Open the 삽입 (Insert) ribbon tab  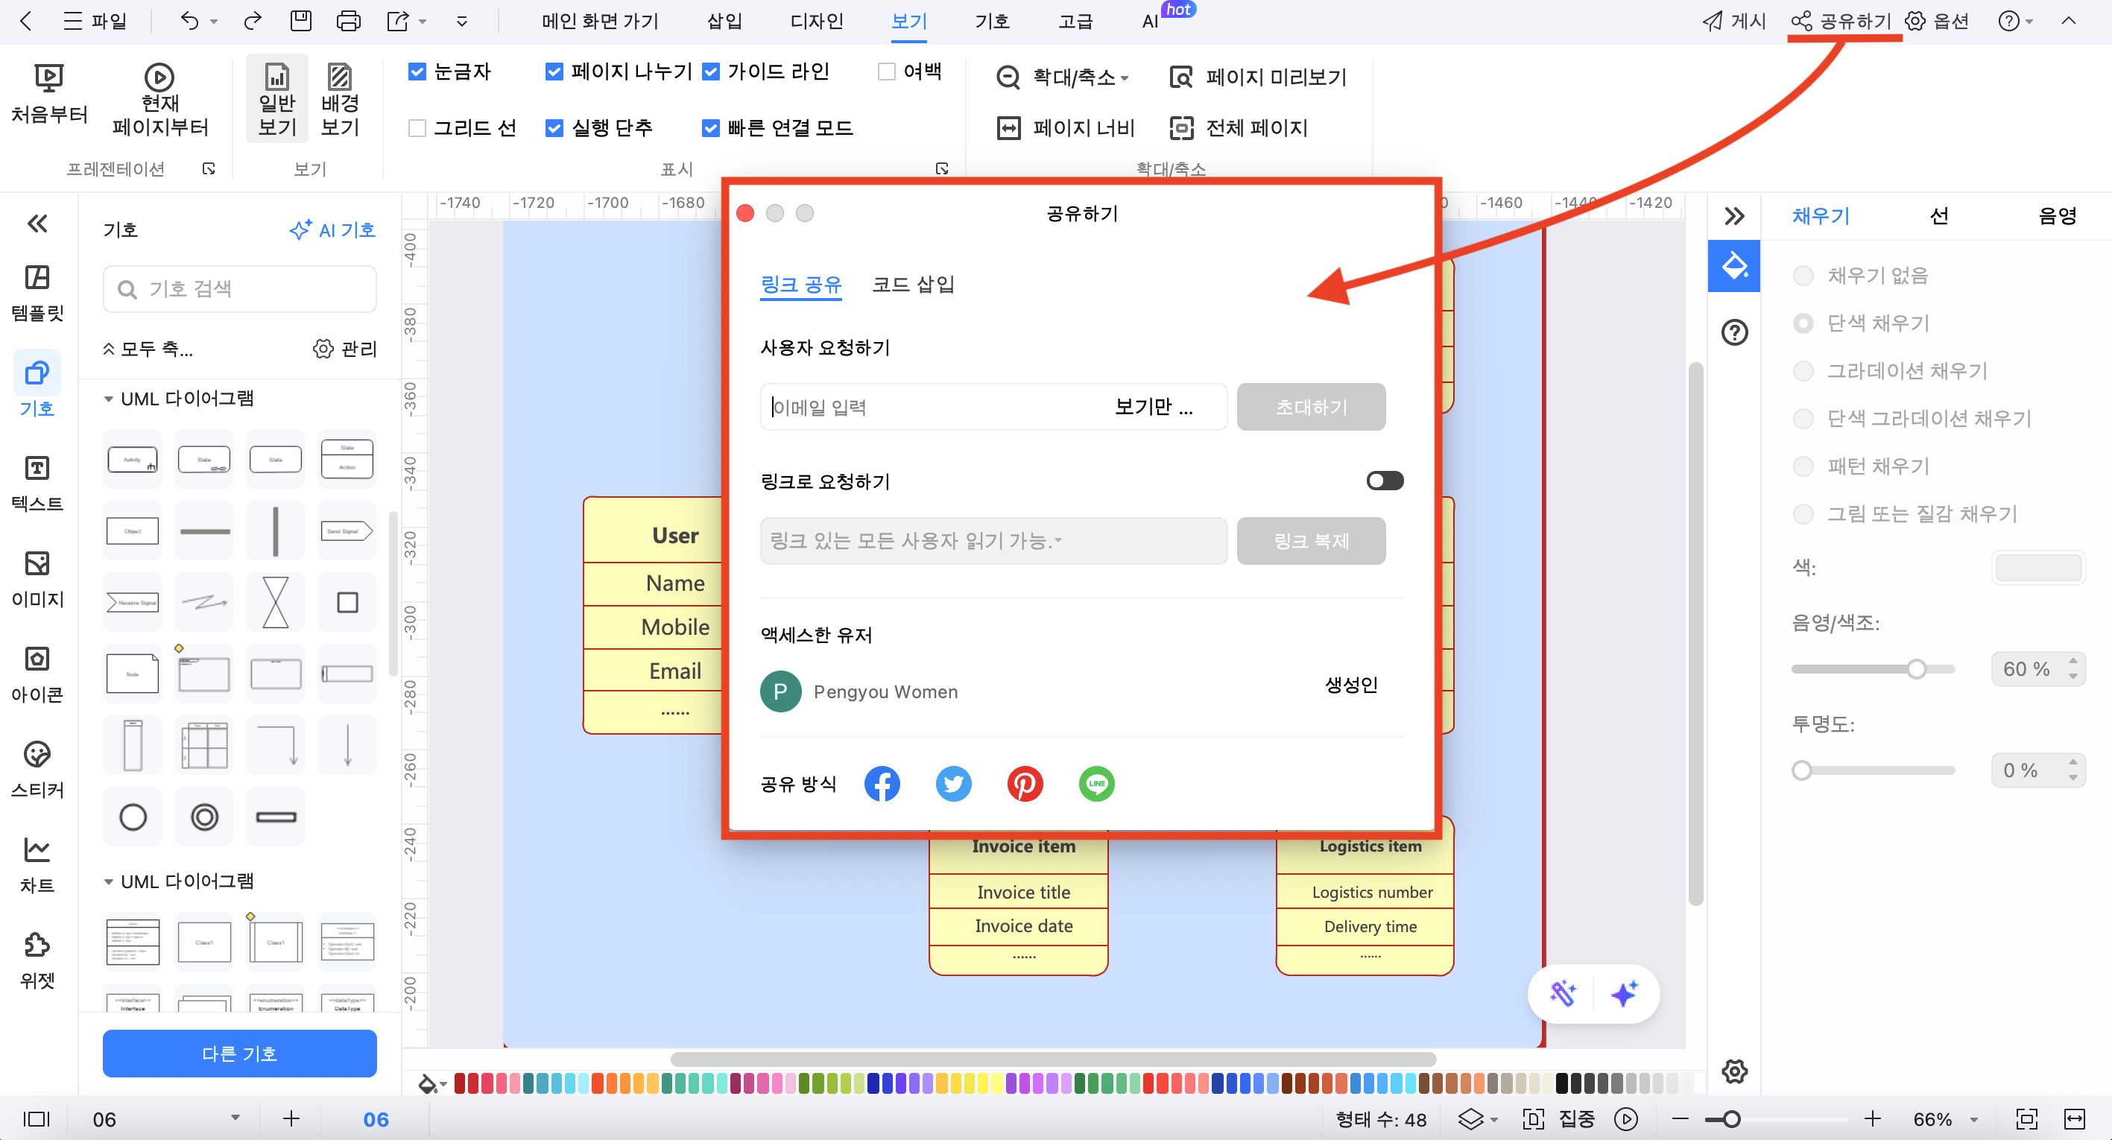[x=724, y=22]
